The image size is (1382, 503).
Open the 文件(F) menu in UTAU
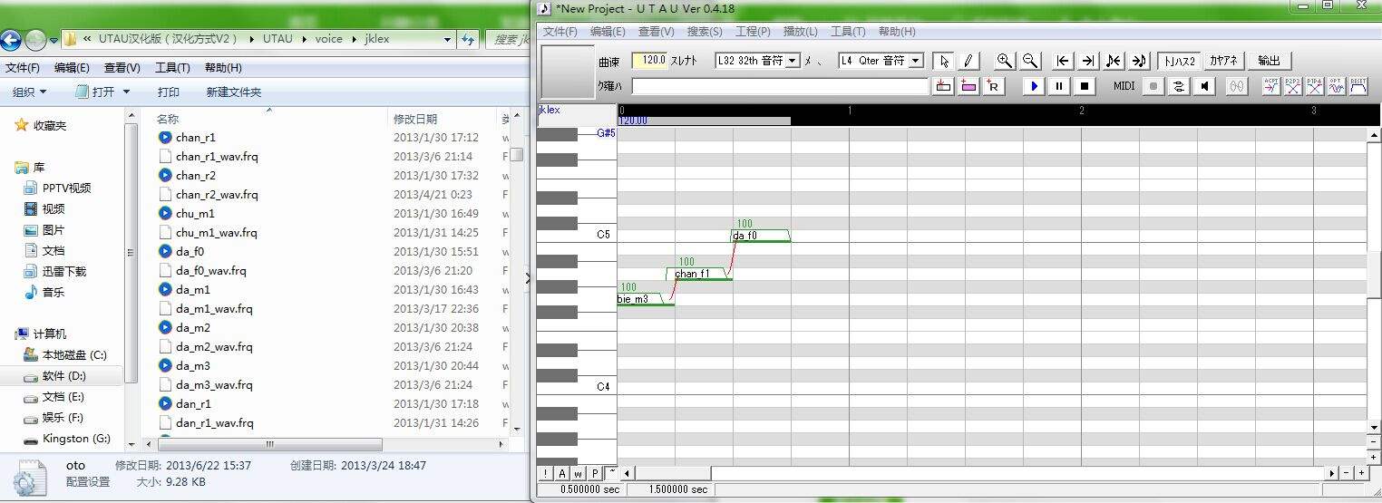[560, 32]
